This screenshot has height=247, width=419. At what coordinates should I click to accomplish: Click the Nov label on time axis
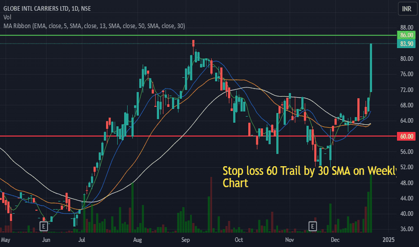click(290, 240)
